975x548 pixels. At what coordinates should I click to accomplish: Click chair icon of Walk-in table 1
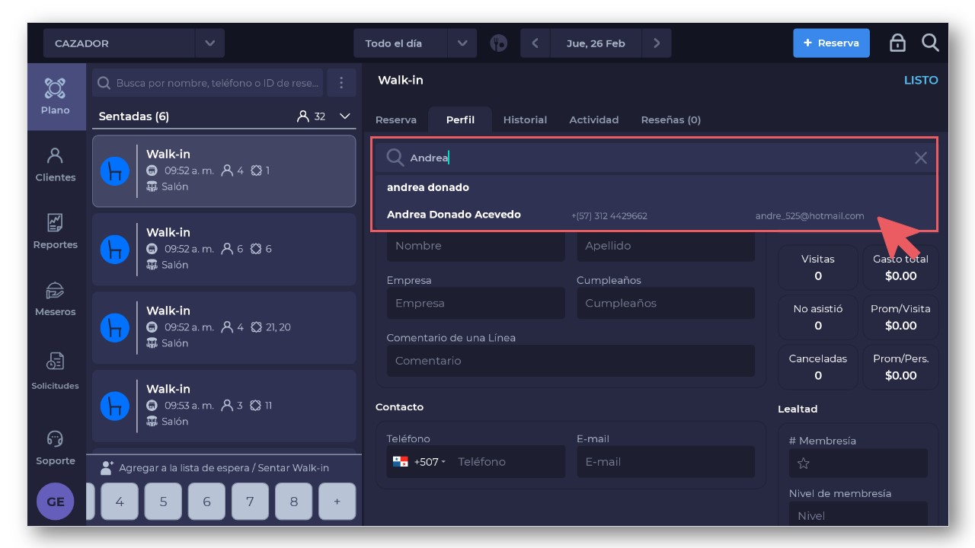click(x=115, y=171)
